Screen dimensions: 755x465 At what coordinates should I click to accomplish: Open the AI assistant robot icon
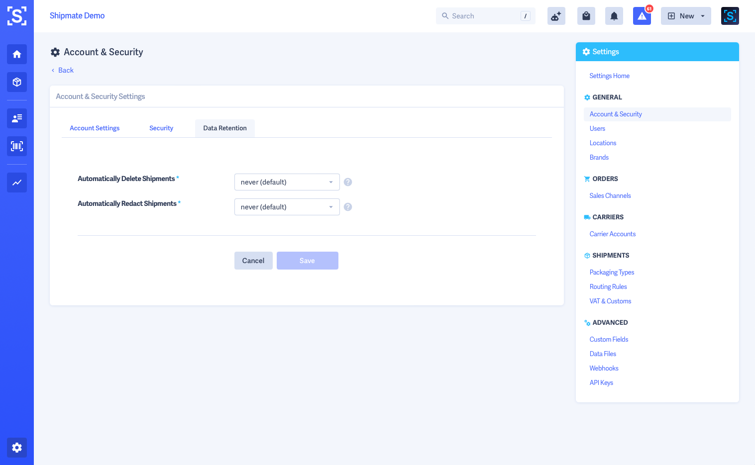(x=556, y=15)
